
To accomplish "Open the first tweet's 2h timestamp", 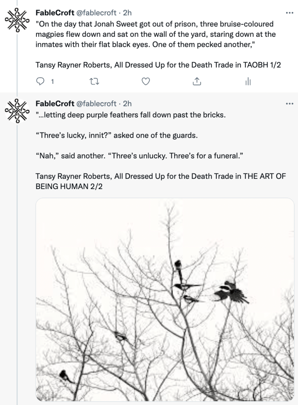I will point(127,13).
